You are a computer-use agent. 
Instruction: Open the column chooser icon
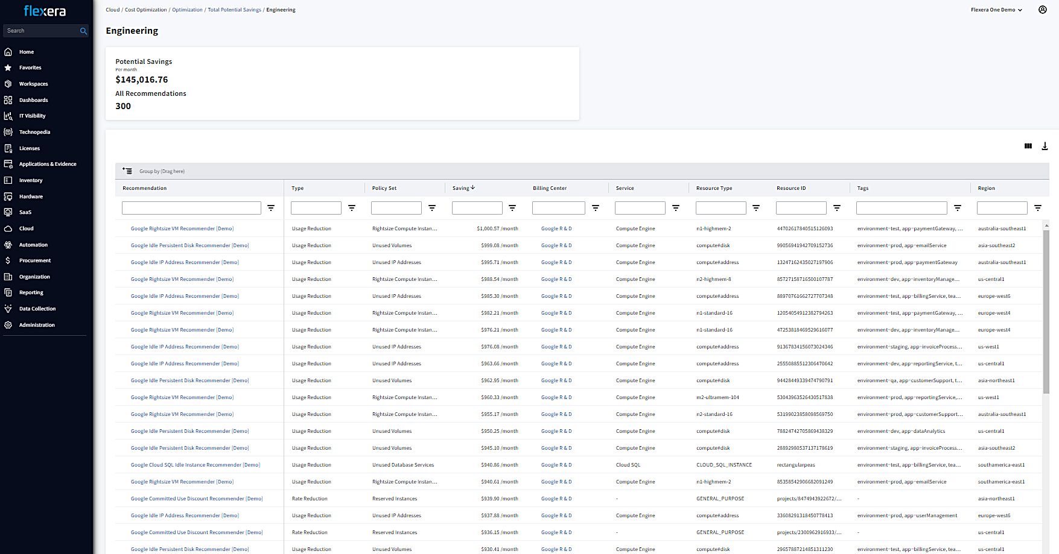(x=1028, y=146)
